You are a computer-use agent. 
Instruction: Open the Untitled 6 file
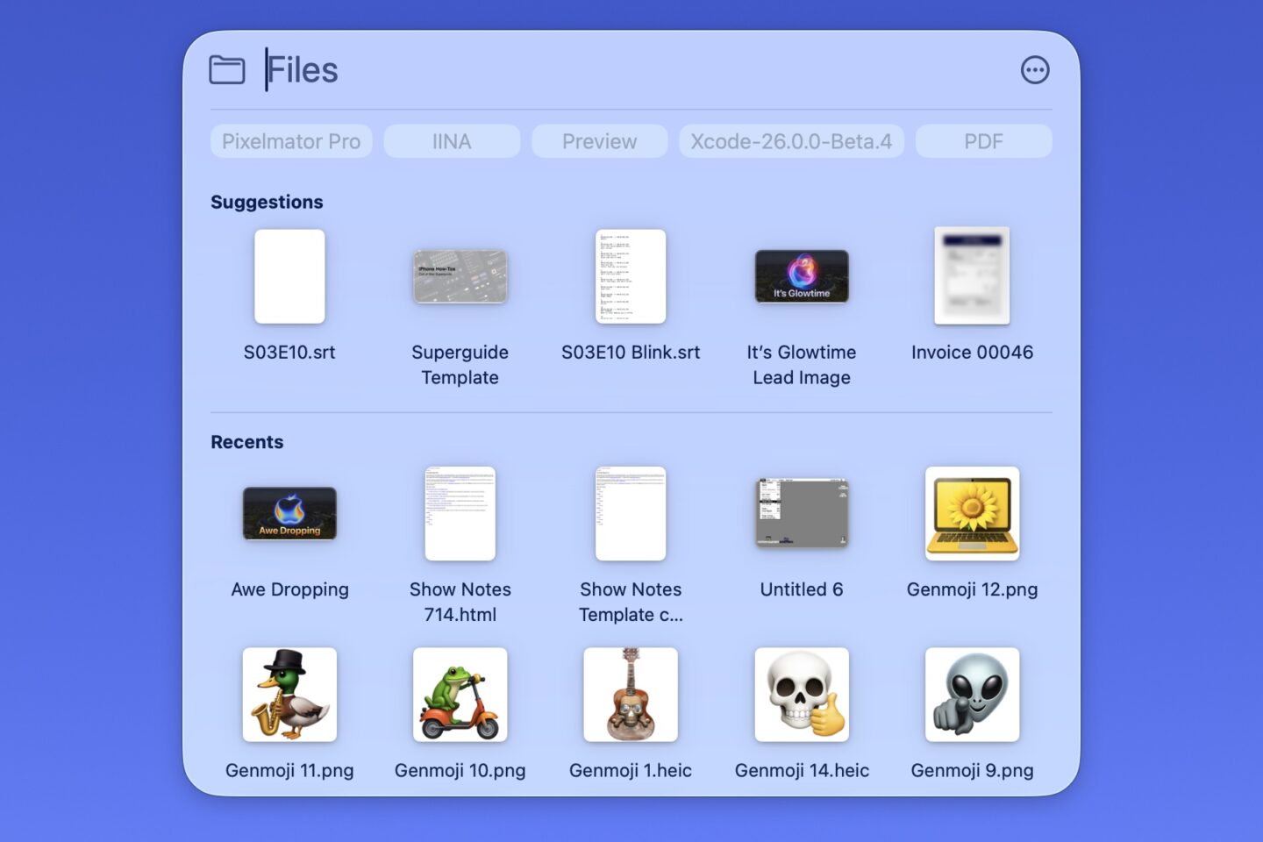[x=801, y=515]
